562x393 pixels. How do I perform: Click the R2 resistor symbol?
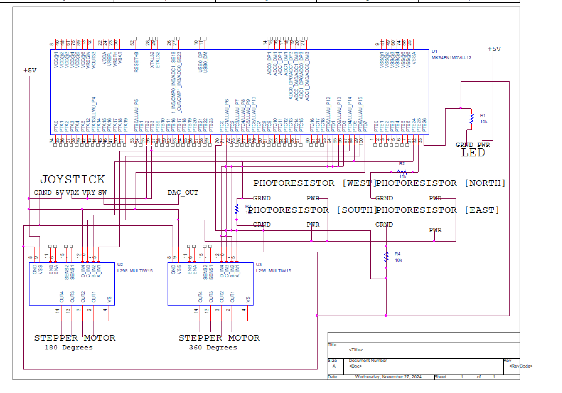pos(402,172)
